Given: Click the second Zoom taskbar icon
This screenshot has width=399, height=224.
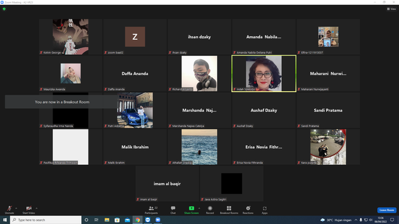Looking at the screenshot, I should (158, 220).
